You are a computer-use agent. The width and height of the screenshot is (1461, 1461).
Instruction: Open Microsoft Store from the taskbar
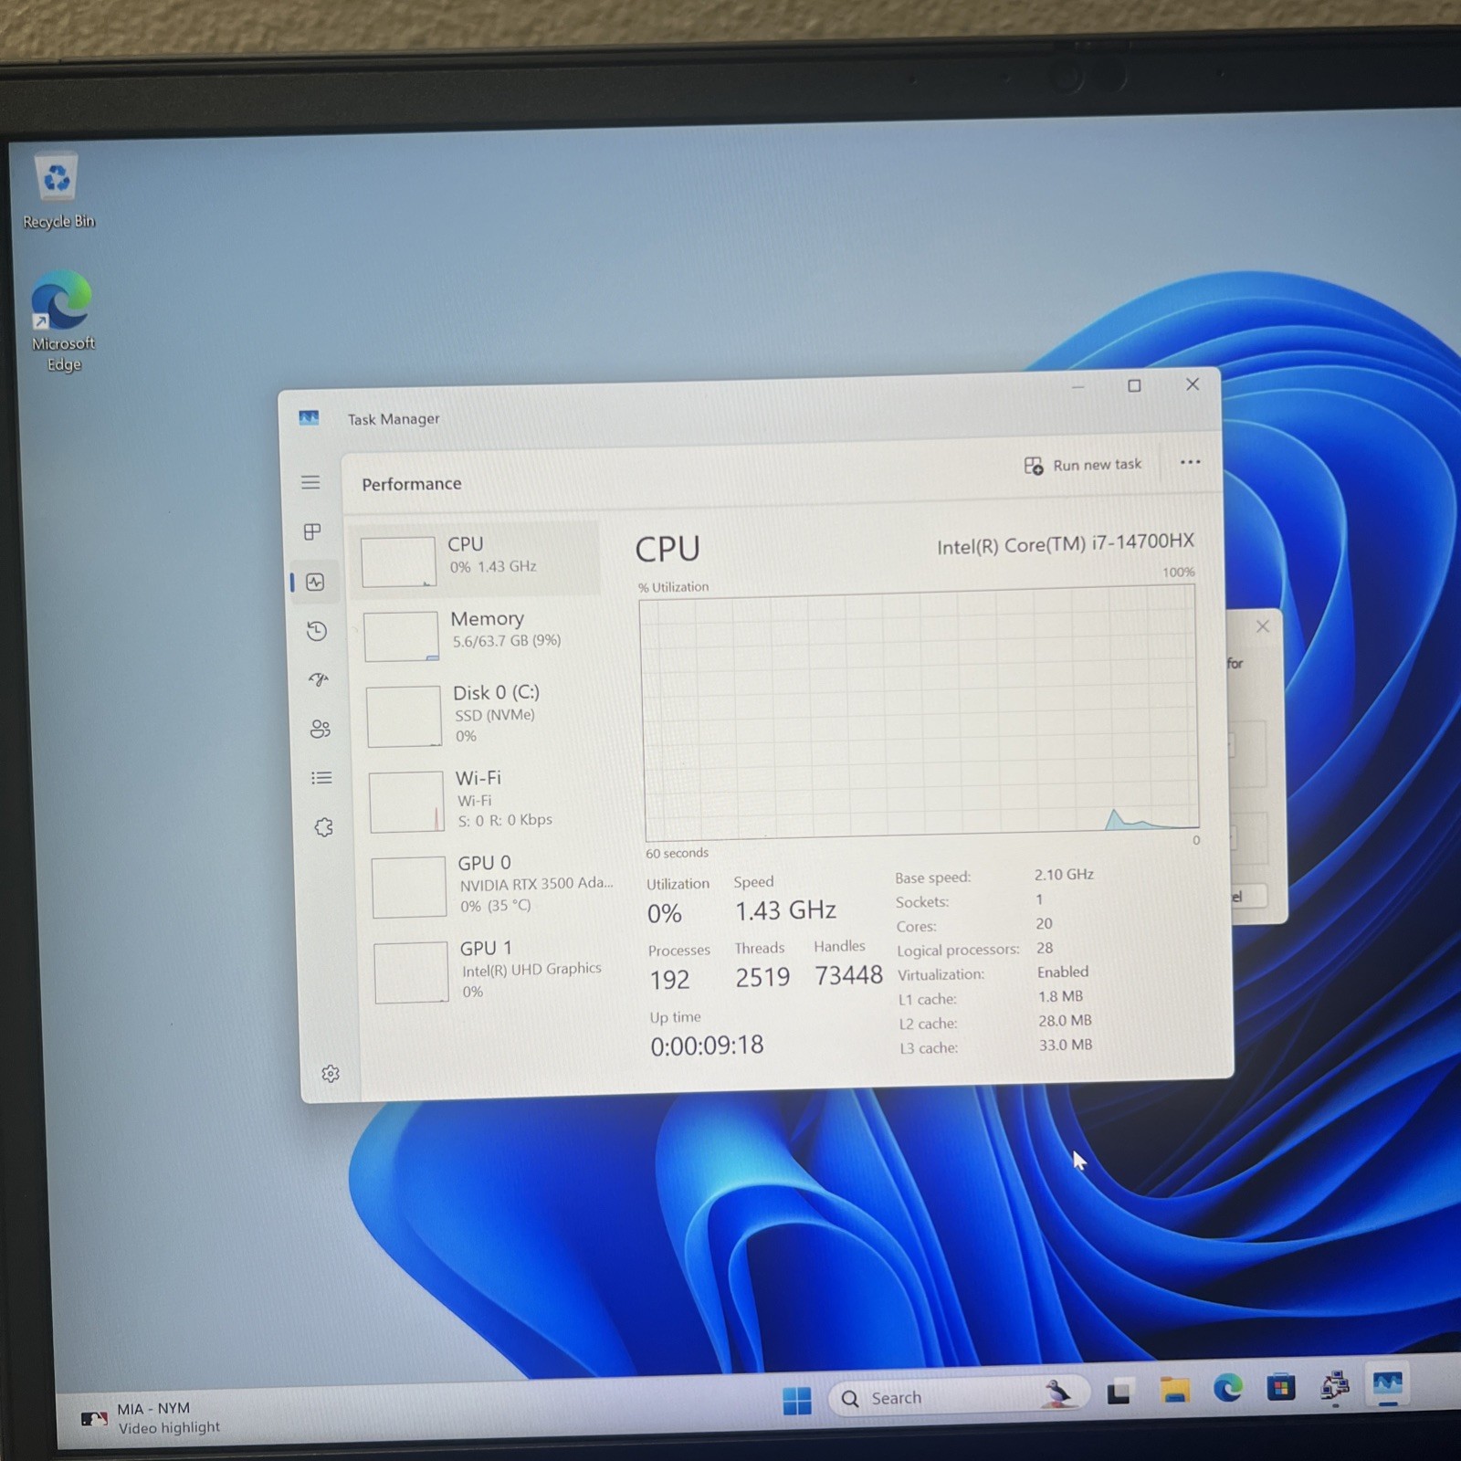click(1280, 1388)
